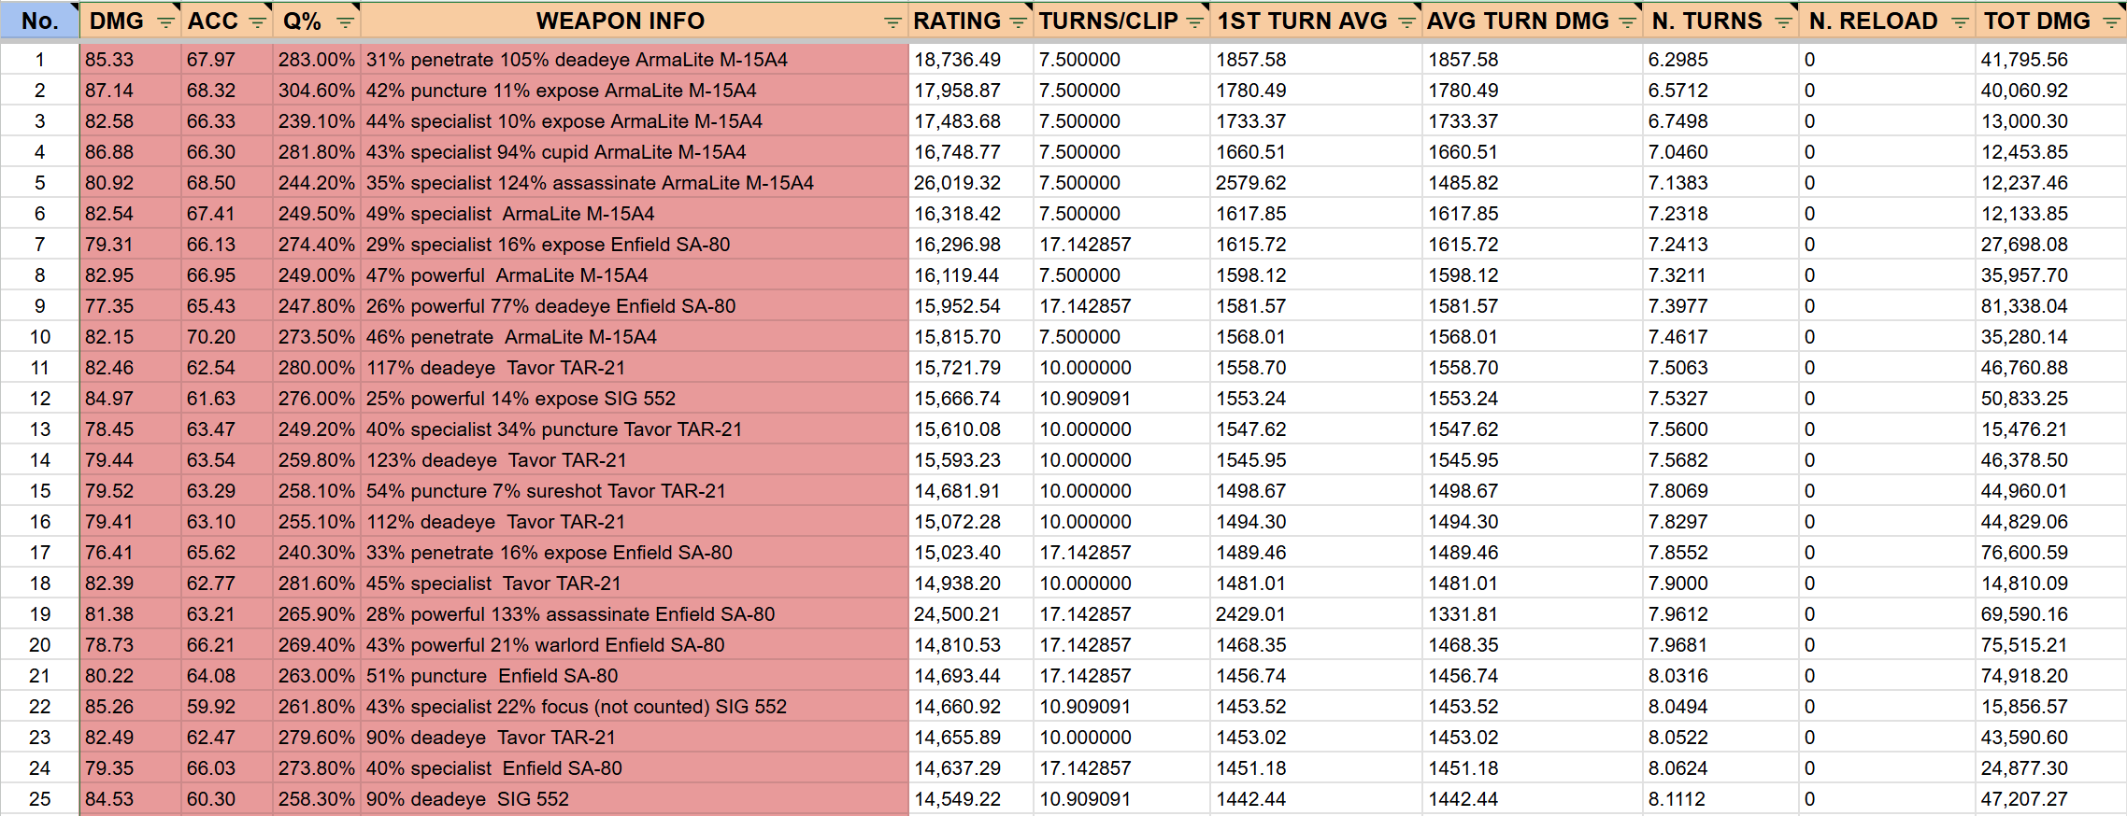Image resolution: width=2127 pixels, height=816 pixels.
Task: Click the '117% deadeye Tavor TAR-21' cell
Action: coord(634,368)
